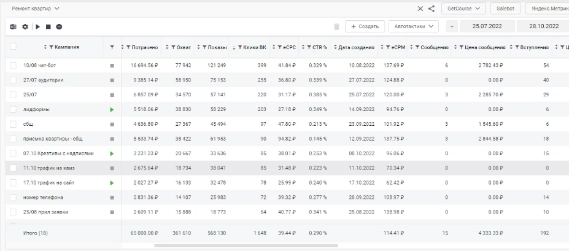Click the end date field 28.10.2022
569x251 pixels.
pos(543,26)
